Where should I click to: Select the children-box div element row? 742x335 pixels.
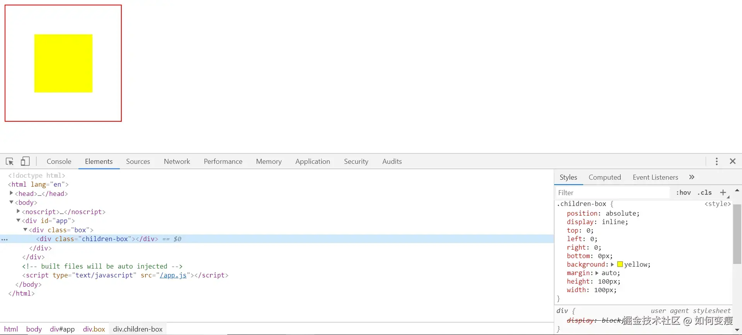click(x=277, y=239)
